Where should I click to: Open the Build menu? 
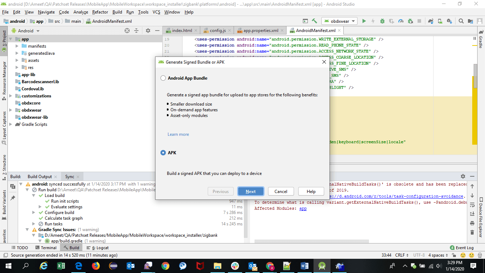point(117,12)
